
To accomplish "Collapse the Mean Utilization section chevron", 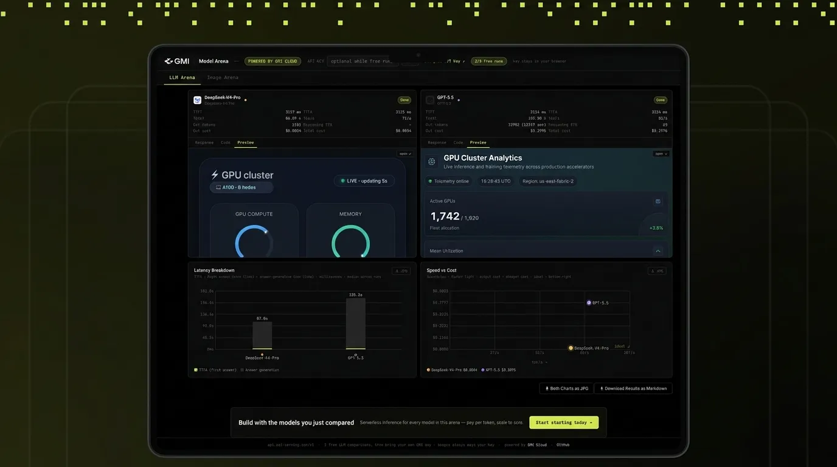I will [658, 251].
